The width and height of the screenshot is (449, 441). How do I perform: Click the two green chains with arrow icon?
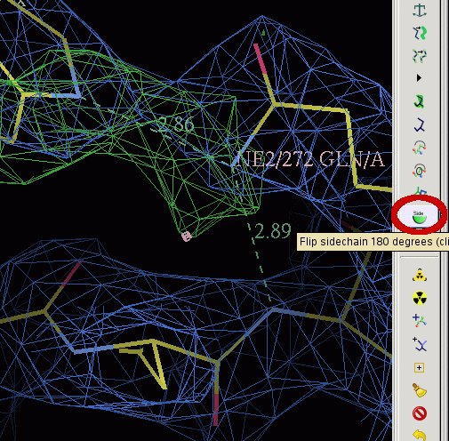[419, 55]
